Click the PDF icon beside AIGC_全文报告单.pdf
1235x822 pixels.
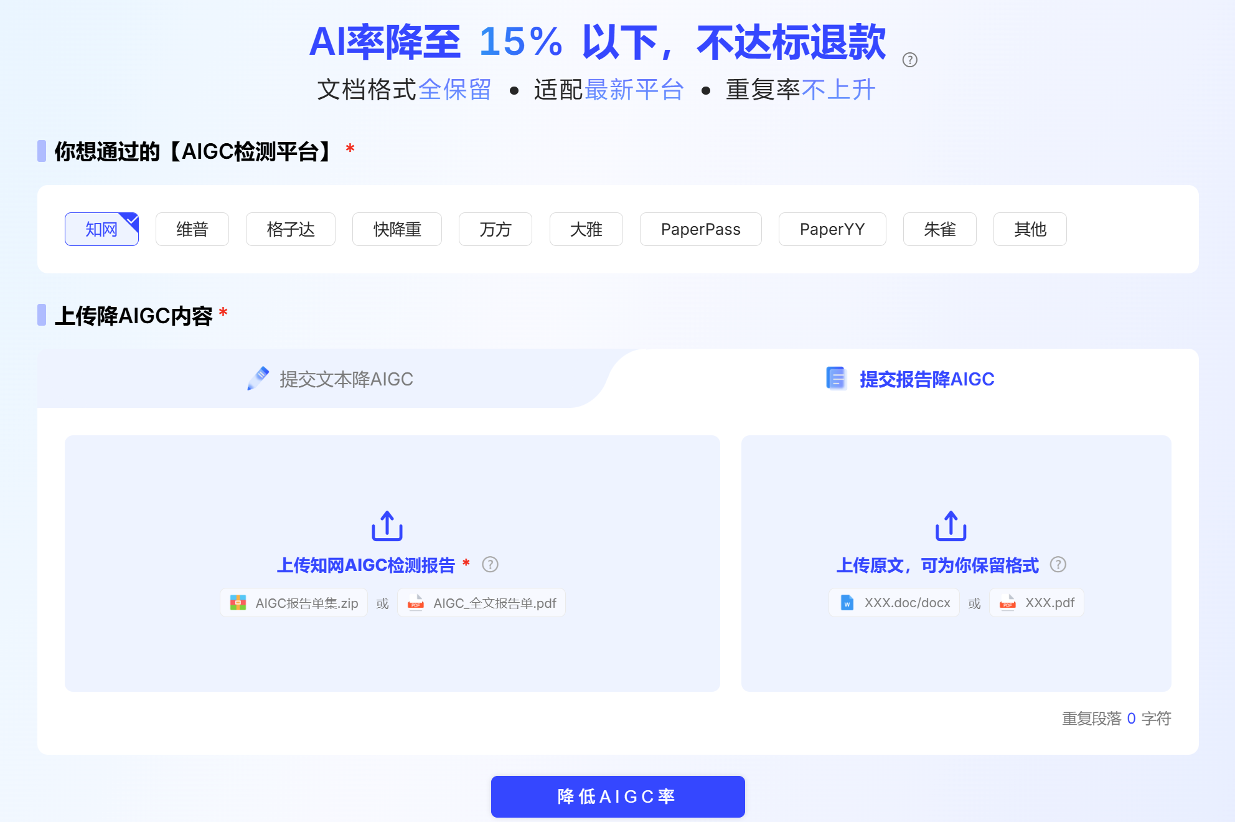[x=416, y=603]
